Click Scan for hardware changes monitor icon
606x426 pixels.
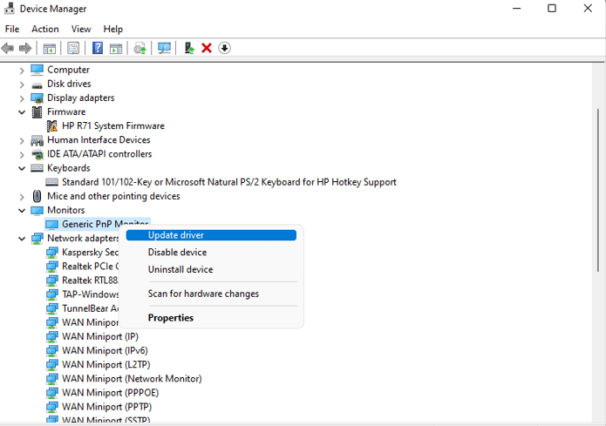point(164,48)
